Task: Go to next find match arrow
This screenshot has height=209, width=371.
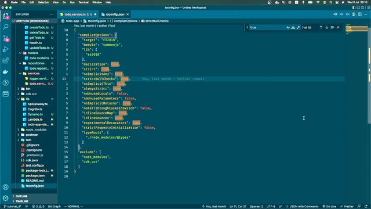Action: click(x=327, y=27)
